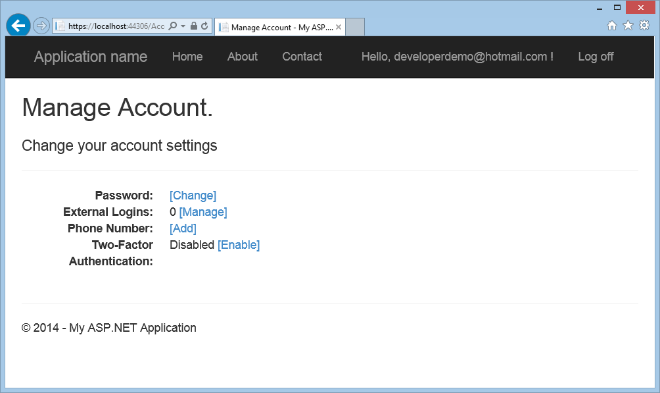Click the Change password link
Image resolution: width=660 pixels, height=393 pixels.
click(x=193, y=196)
